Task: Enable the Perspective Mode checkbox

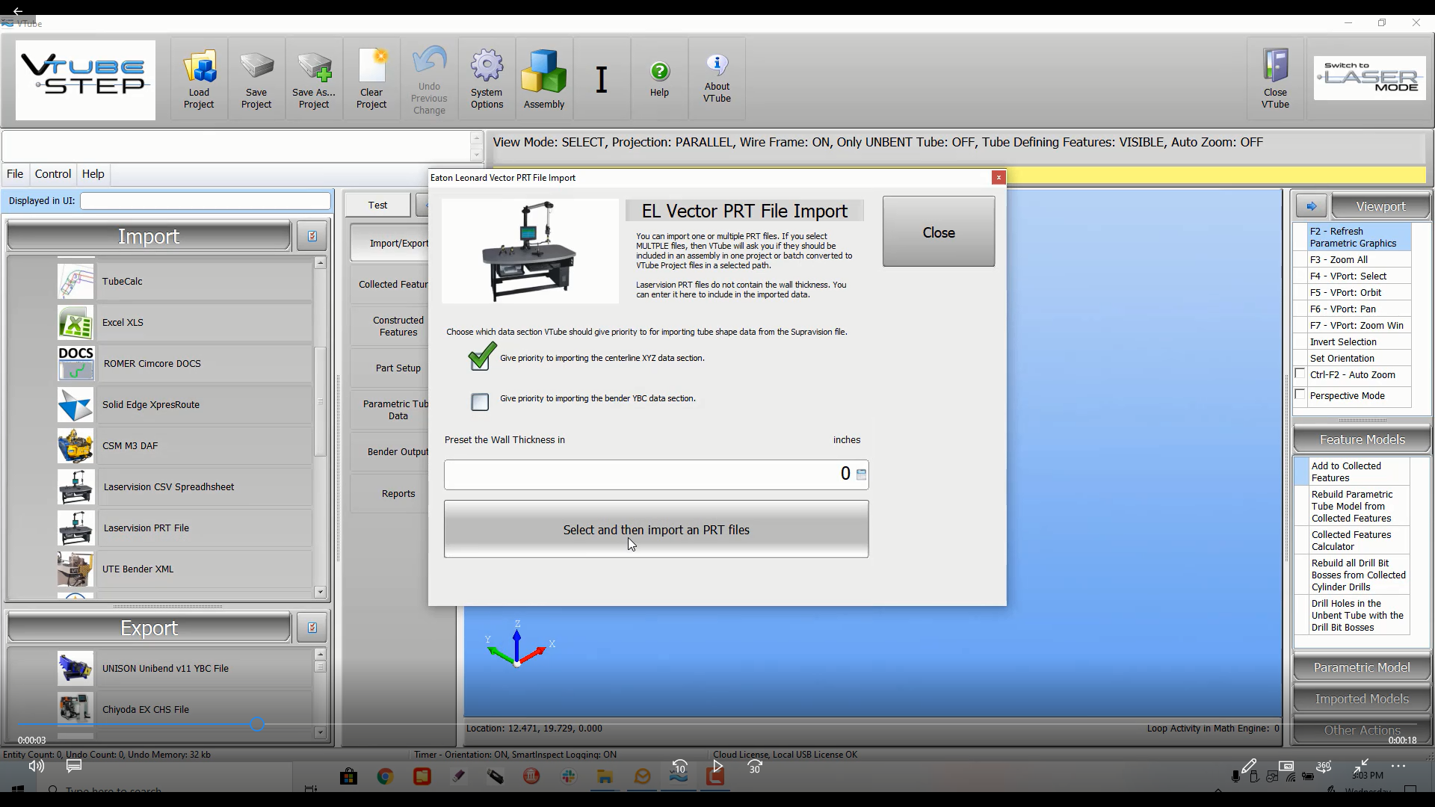Action: pos(1300,395)
